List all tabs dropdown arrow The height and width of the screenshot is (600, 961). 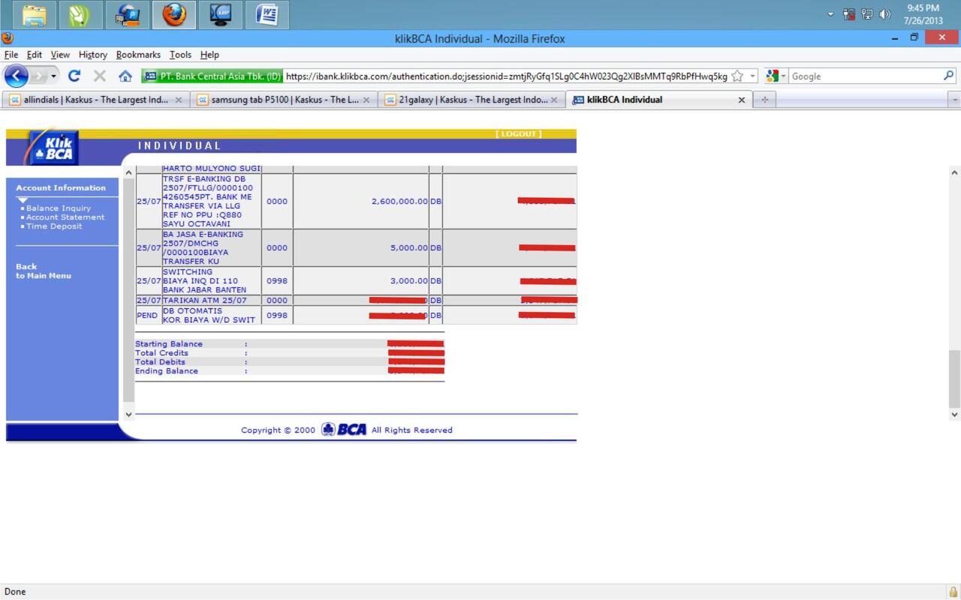pos(954,100)
